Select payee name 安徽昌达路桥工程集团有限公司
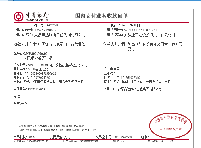This screenshot has height=148, width=201. pos(60,35)
